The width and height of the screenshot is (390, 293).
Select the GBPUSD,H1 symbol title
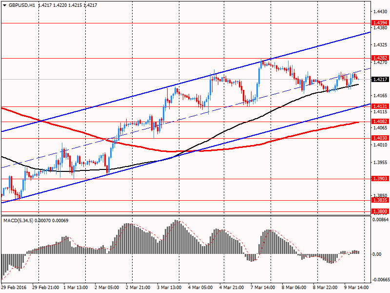click(22, 5)
